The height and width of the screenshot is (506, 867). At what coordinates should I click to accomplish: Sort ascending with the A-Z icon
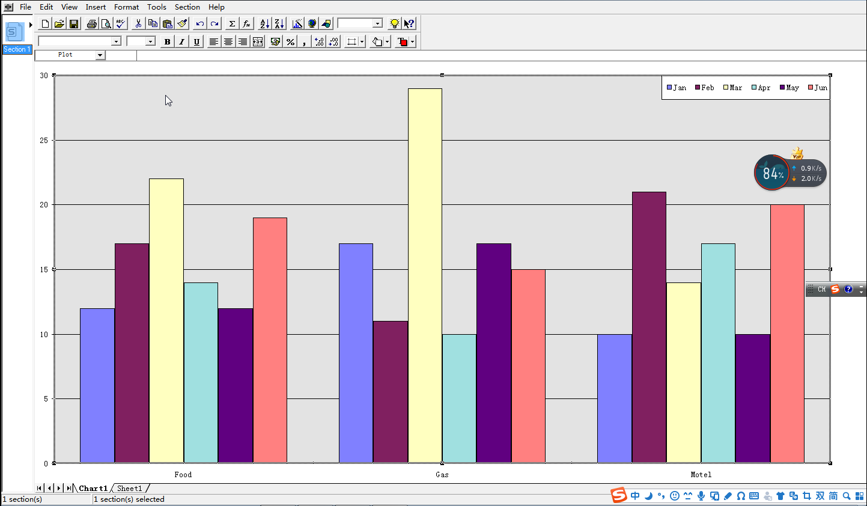(264, 24)
